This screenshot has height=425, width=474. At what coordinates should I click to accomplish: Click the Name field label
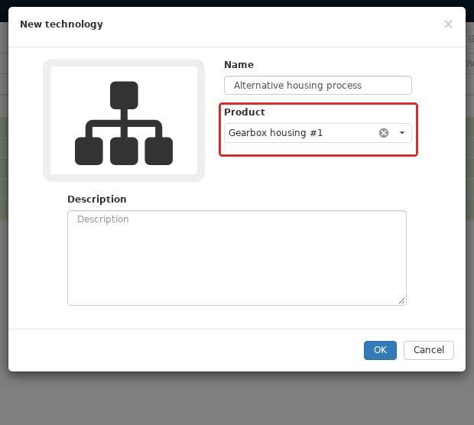[239, 65]
